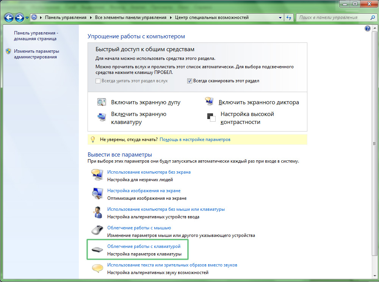Click Включить экранную лупу link
This screenshot has height=282, width=379.
(x=146, y=102)
